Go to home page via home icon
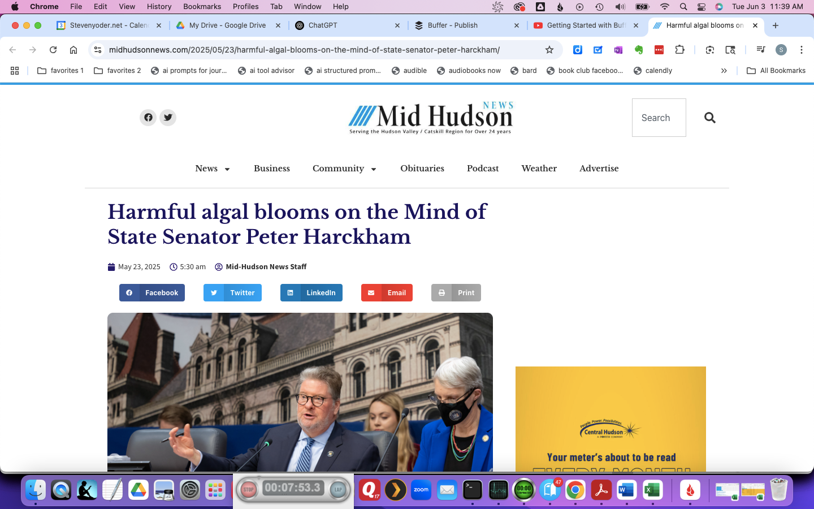 coord(73,50)
